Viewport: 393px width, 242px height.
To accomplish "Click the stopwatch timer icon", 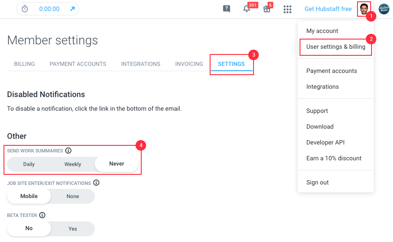I will [25, 9].
